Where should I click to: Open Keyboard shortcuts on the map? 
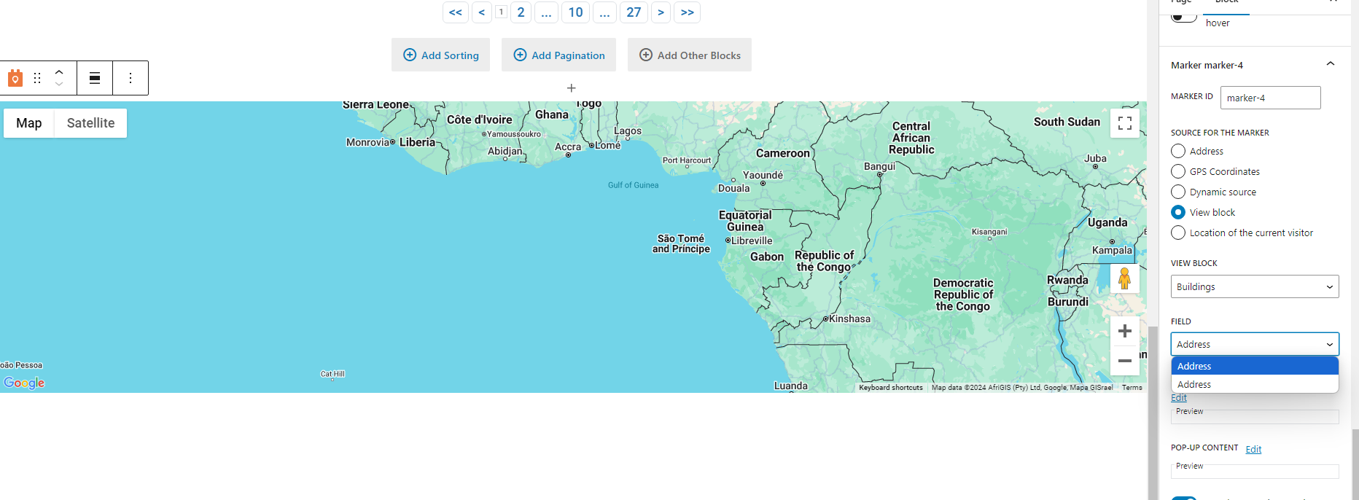pos(890,388)
